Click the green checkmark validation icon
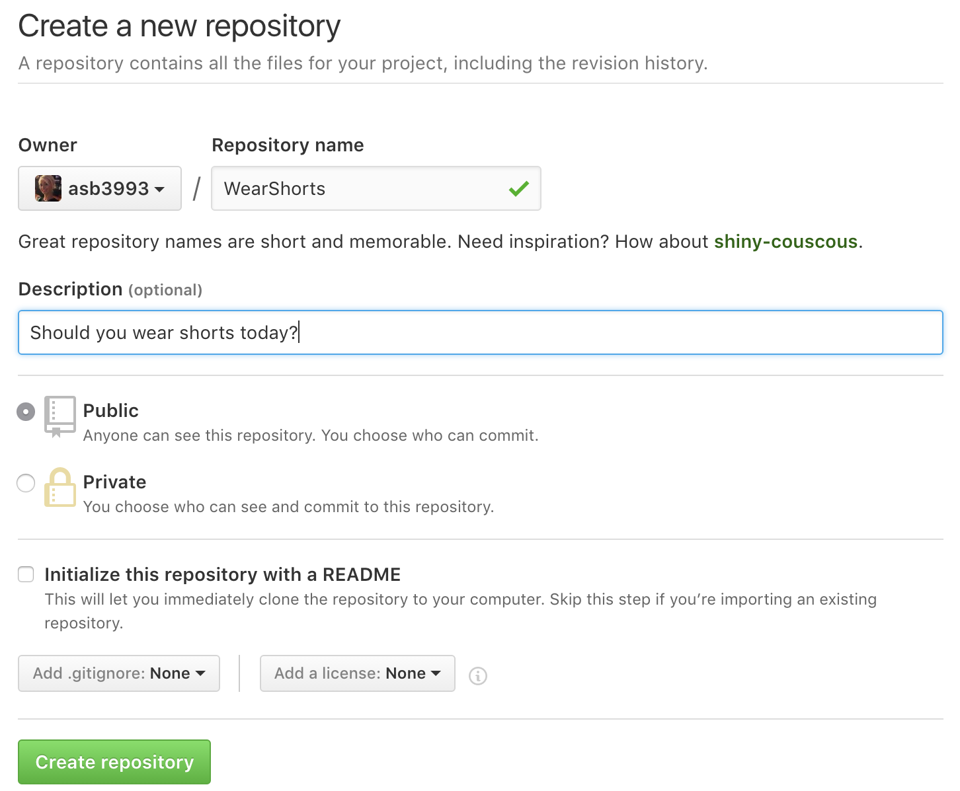 [519, 188]
